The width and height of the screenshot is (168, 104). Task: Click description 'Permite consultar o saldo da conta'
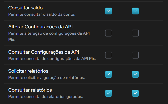(x=42, y=14)
